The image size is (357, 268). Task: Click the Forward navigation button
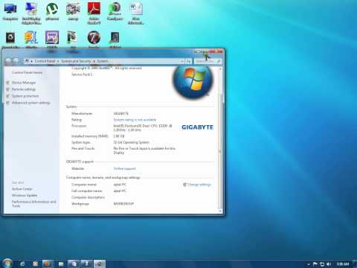pos(16,61)
